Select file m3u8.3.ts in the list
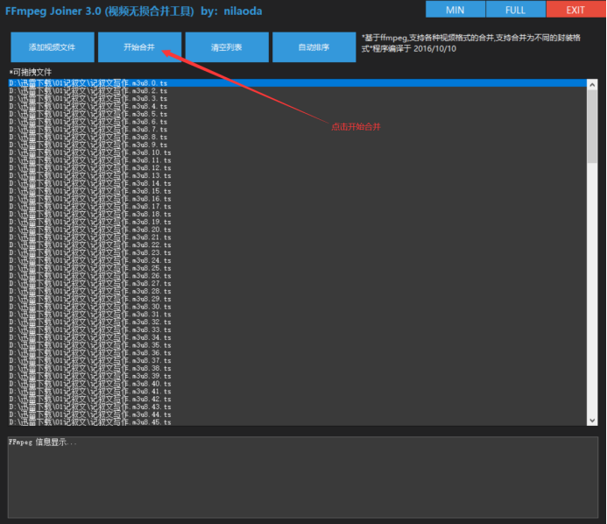Viewport: 607px width, 524px height. coord(297,98)
